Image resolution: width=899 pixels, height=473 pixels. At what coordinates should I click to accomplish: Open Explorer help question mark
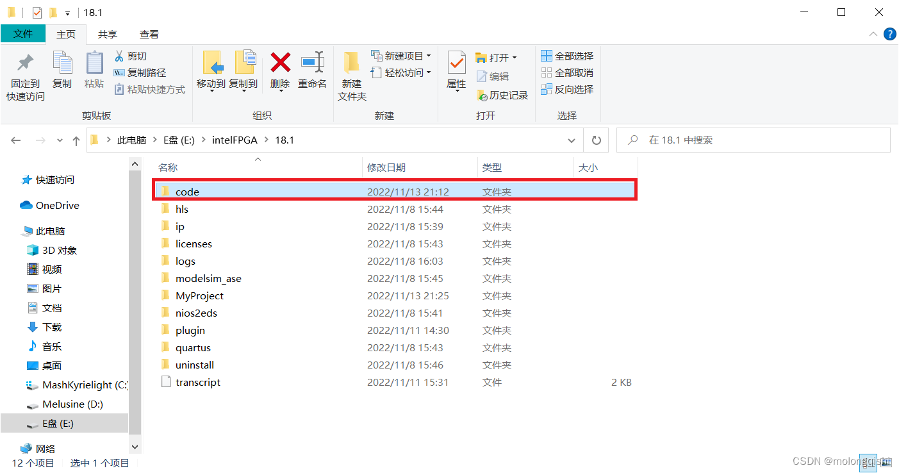889,34
